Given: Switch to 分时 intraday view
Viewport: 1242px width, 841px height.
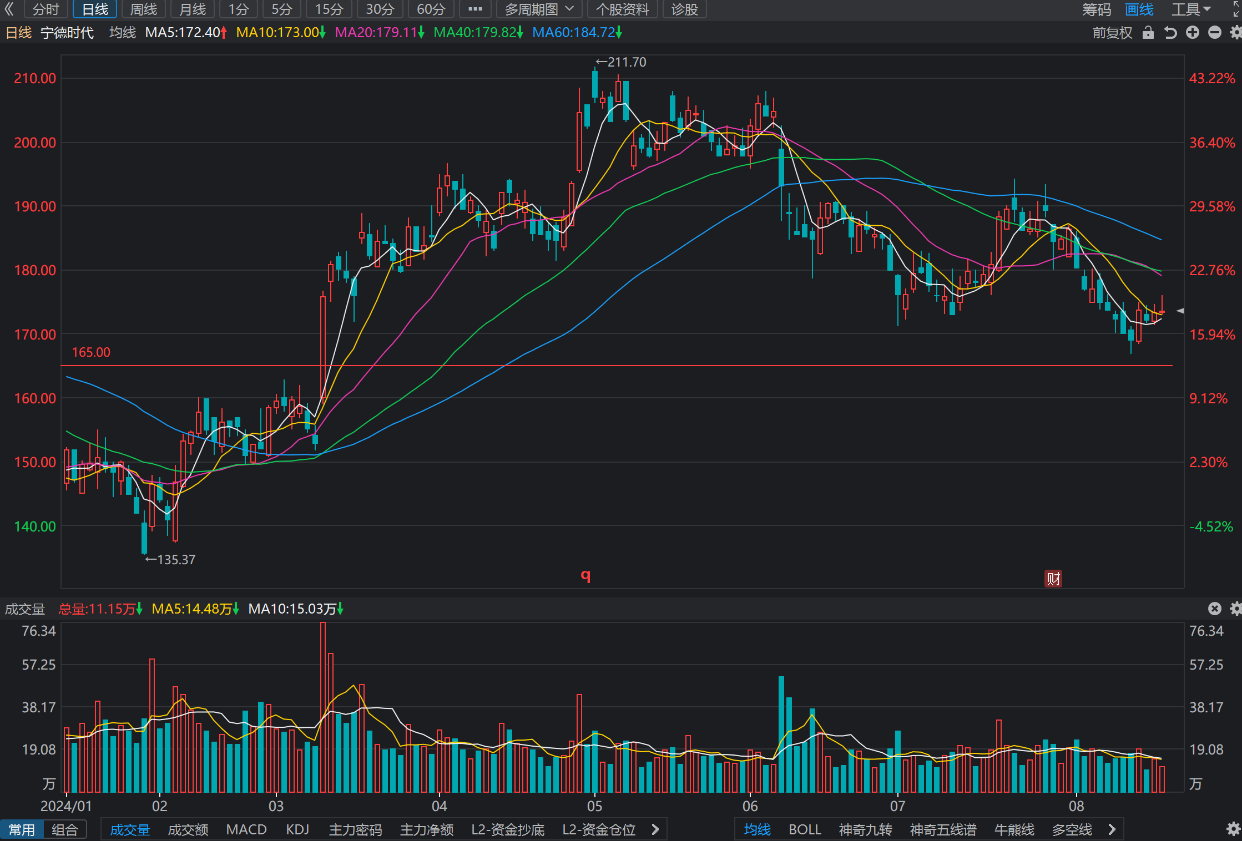Looking at the screenshot, I should coord(46,9).
